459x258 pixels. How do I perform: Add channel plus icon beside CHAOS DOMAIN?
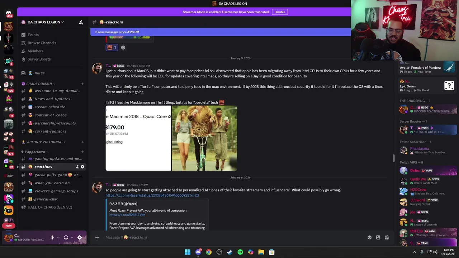[82, 84]
